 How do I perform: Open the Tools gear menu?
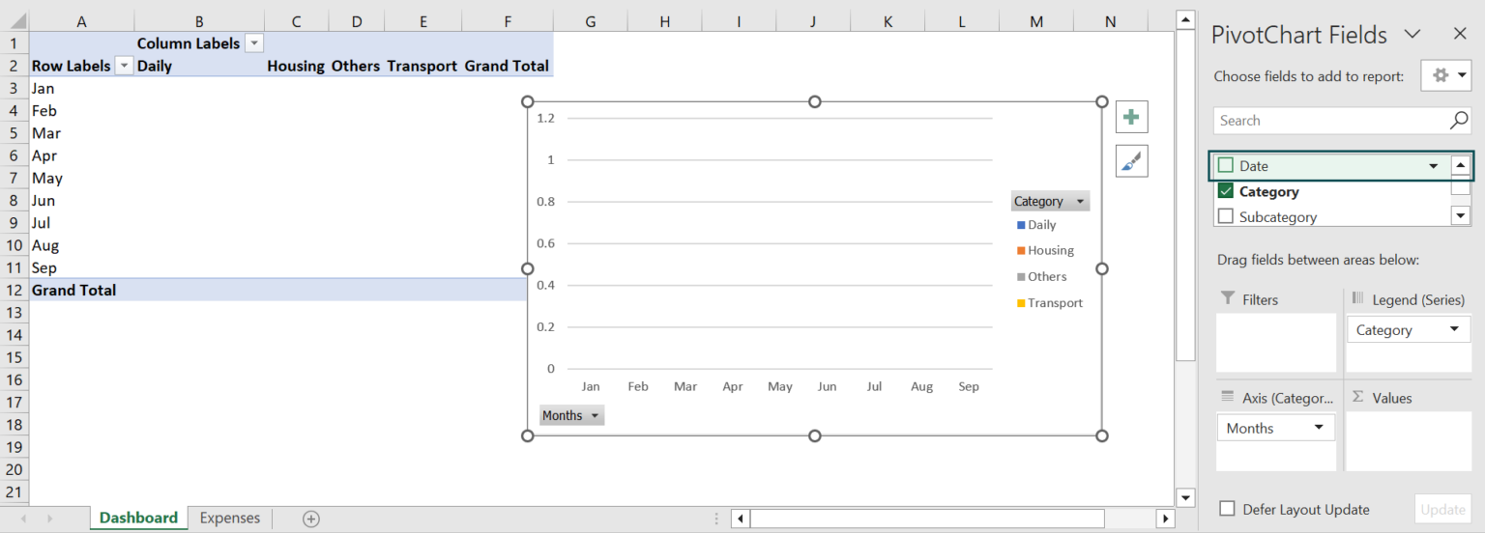pos(1446,75)
